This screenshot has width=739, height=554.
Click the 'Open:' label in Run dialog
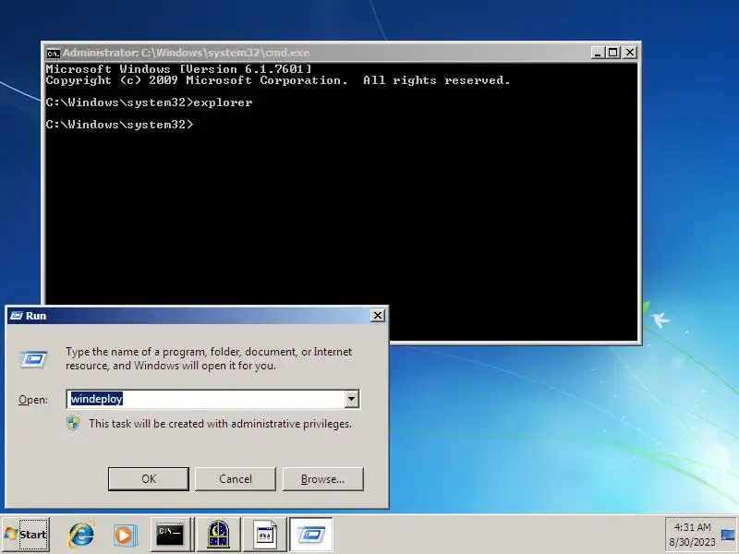click(33, 400)
